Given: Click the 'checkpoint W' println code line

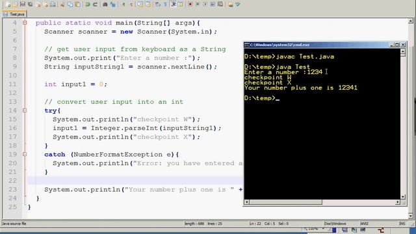Looking at the screenshot, I should click(x=126, y=120).
